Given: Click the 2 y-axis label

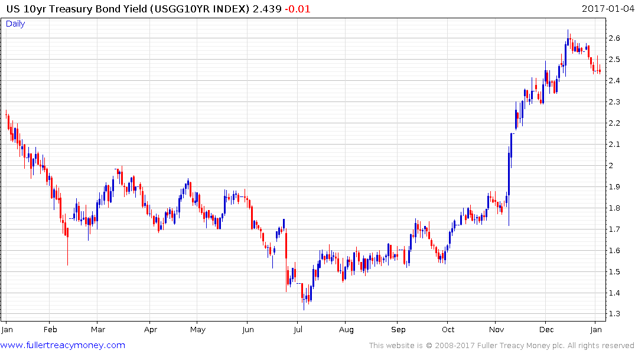Looking at the screenshot, I should coord(611,165).
